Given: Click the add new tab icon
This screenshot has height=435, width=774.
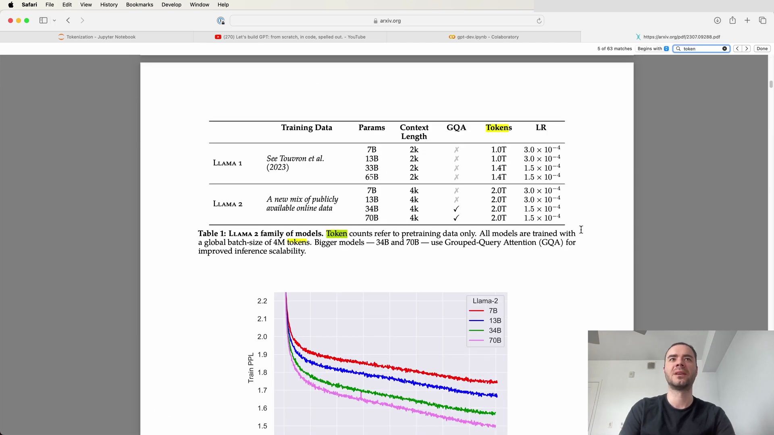Looking at the screenshot, I should pos(748,20).
